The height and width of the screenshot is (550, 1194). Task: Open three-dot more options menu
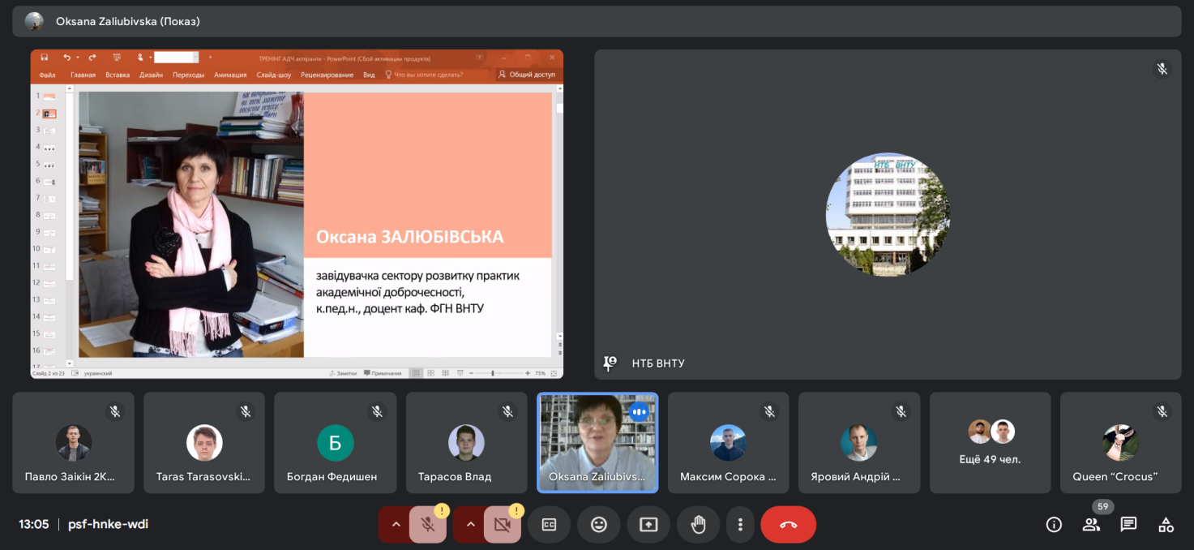(740, 524)
